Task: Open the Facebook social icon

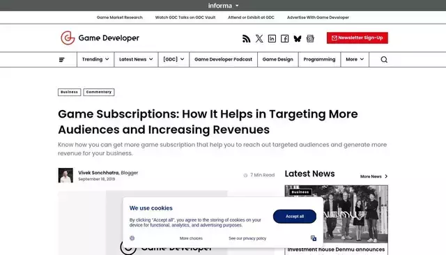Action: pos(285,38)
